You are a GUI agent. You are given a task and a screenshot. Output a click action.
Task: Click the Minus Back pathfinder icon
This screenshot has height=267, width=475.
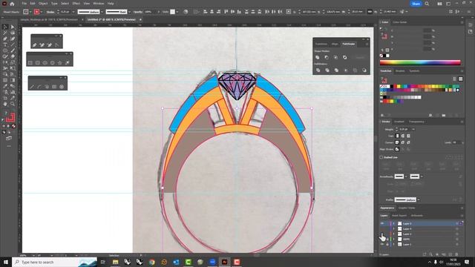(x=364, y=70)
